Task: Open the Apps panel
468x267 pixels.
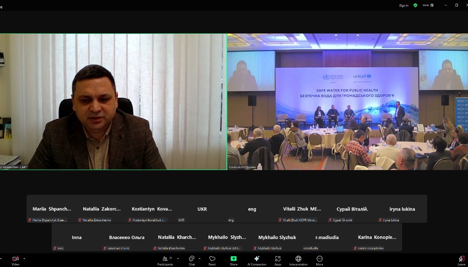Action: (278, 260)
